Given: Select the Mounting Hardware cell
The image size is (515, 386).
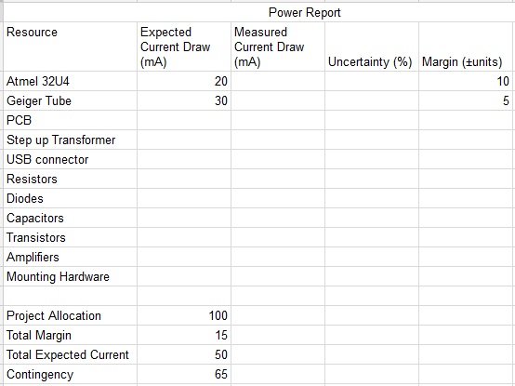Looking at the screenshot, I should tap(70, 276).
